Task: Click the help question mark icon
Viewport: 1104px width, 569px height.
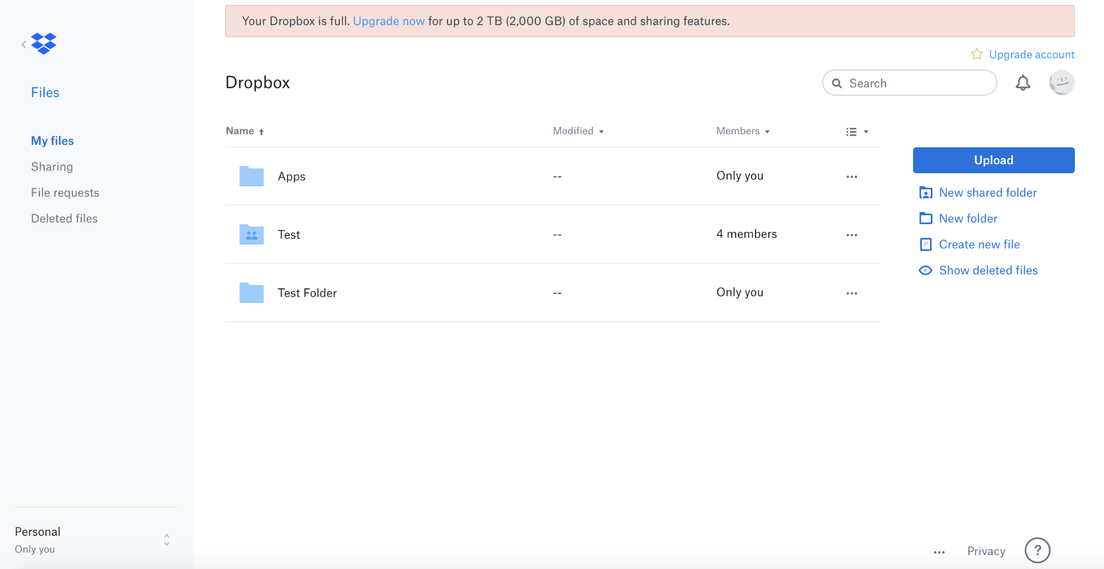Action: [1037, 550]
